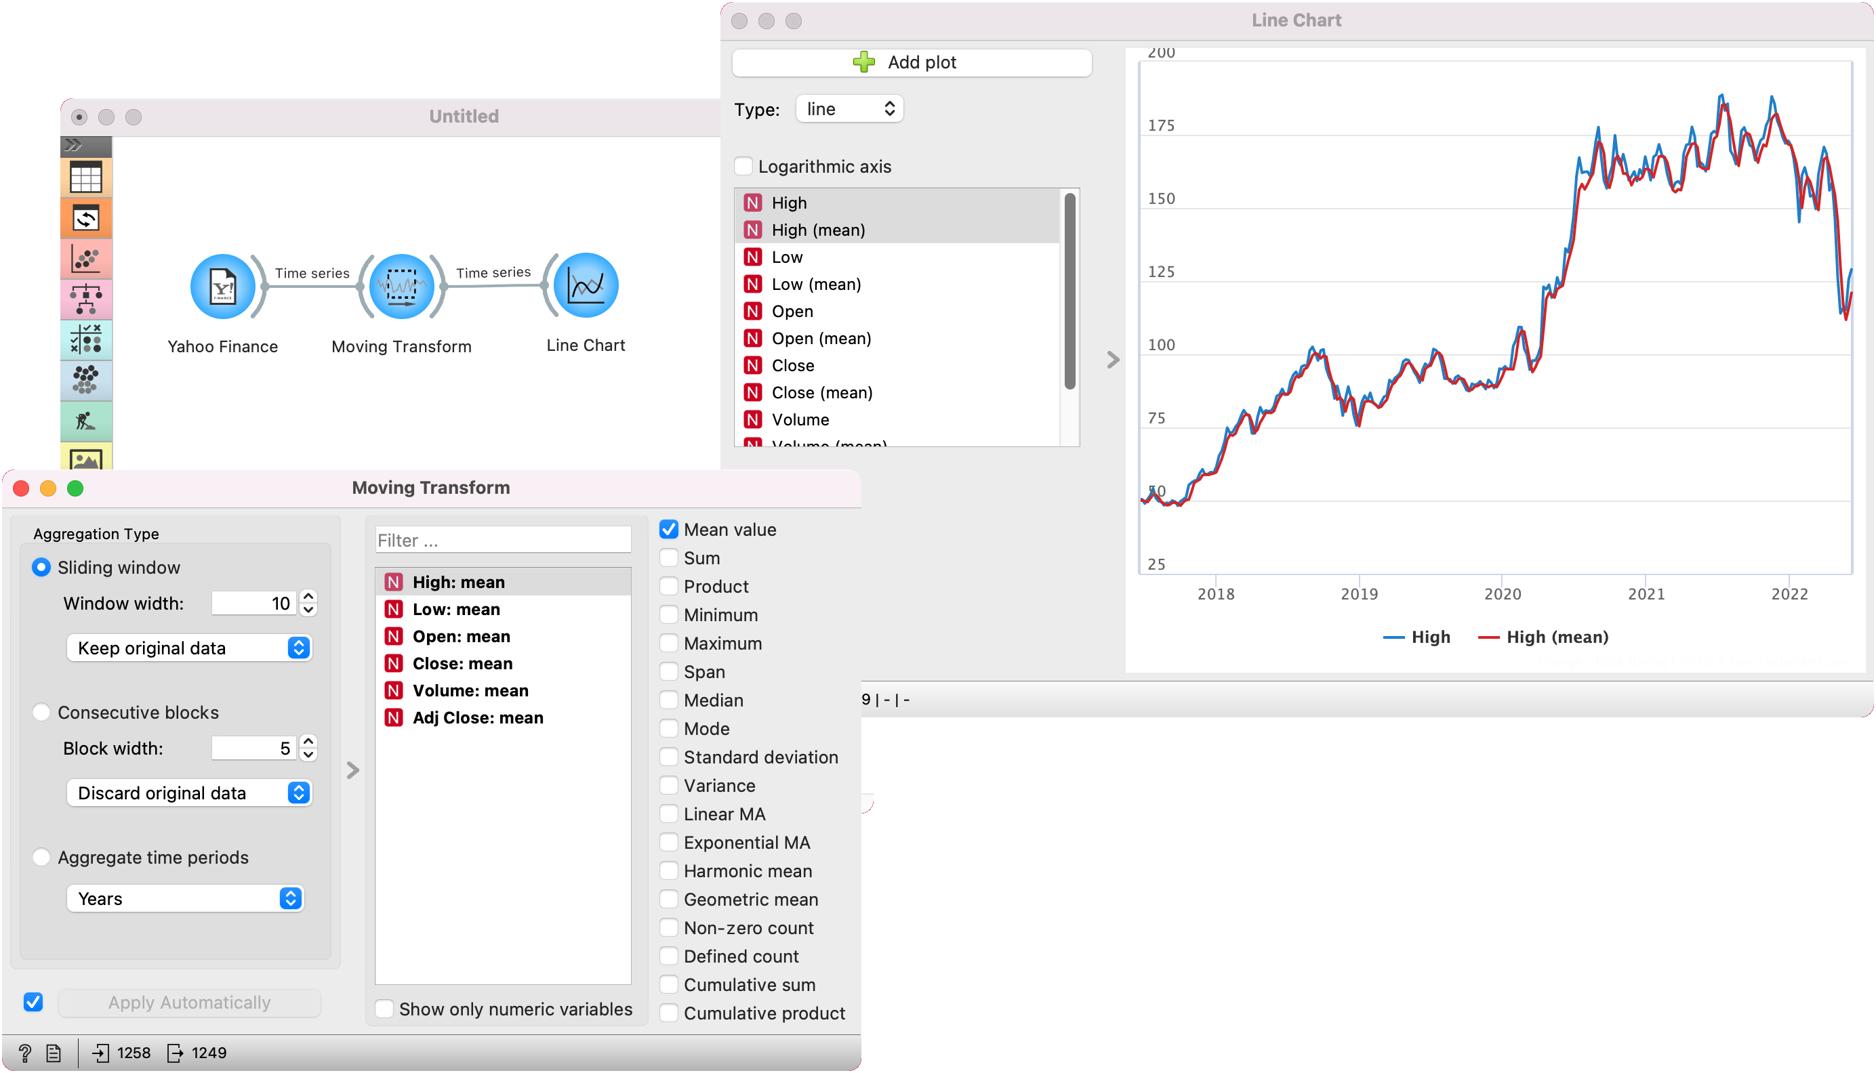Enable the Mean value checkbox

tap(669, 528)
